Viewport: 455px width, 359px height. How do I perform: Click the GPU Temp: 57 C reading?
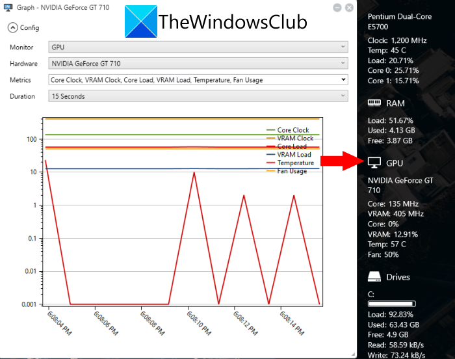pos(387,245)
